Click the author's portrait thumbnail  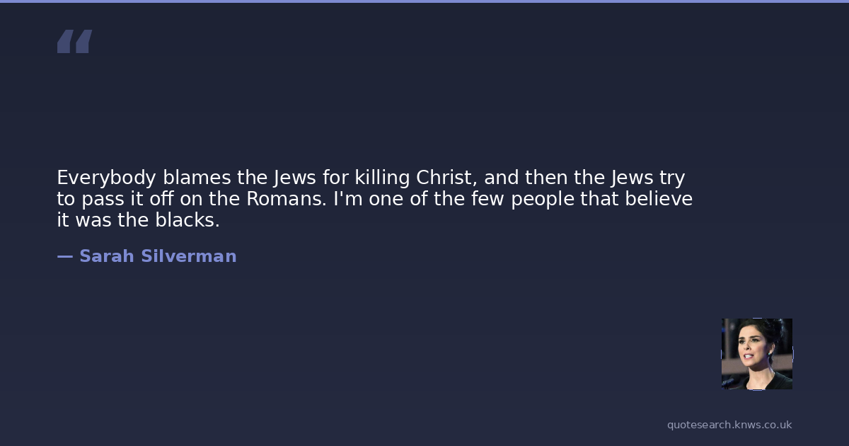point(756,354)
